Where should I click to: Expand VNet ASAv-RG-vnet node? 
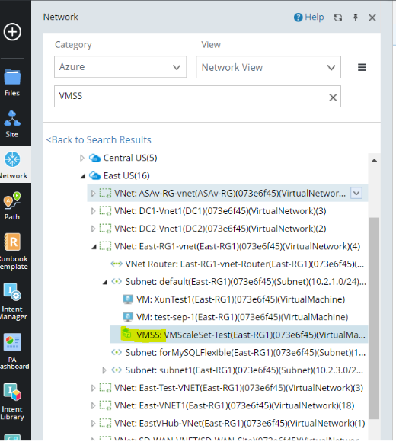(x=93, y=194)
